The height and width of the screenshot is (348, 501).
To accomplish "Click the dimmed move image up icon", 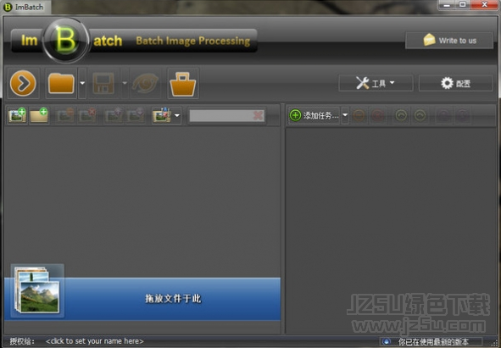I will (114, 115).
